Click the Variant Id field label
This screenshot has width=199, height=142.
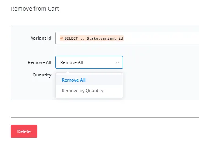click(x=41, y=38)
